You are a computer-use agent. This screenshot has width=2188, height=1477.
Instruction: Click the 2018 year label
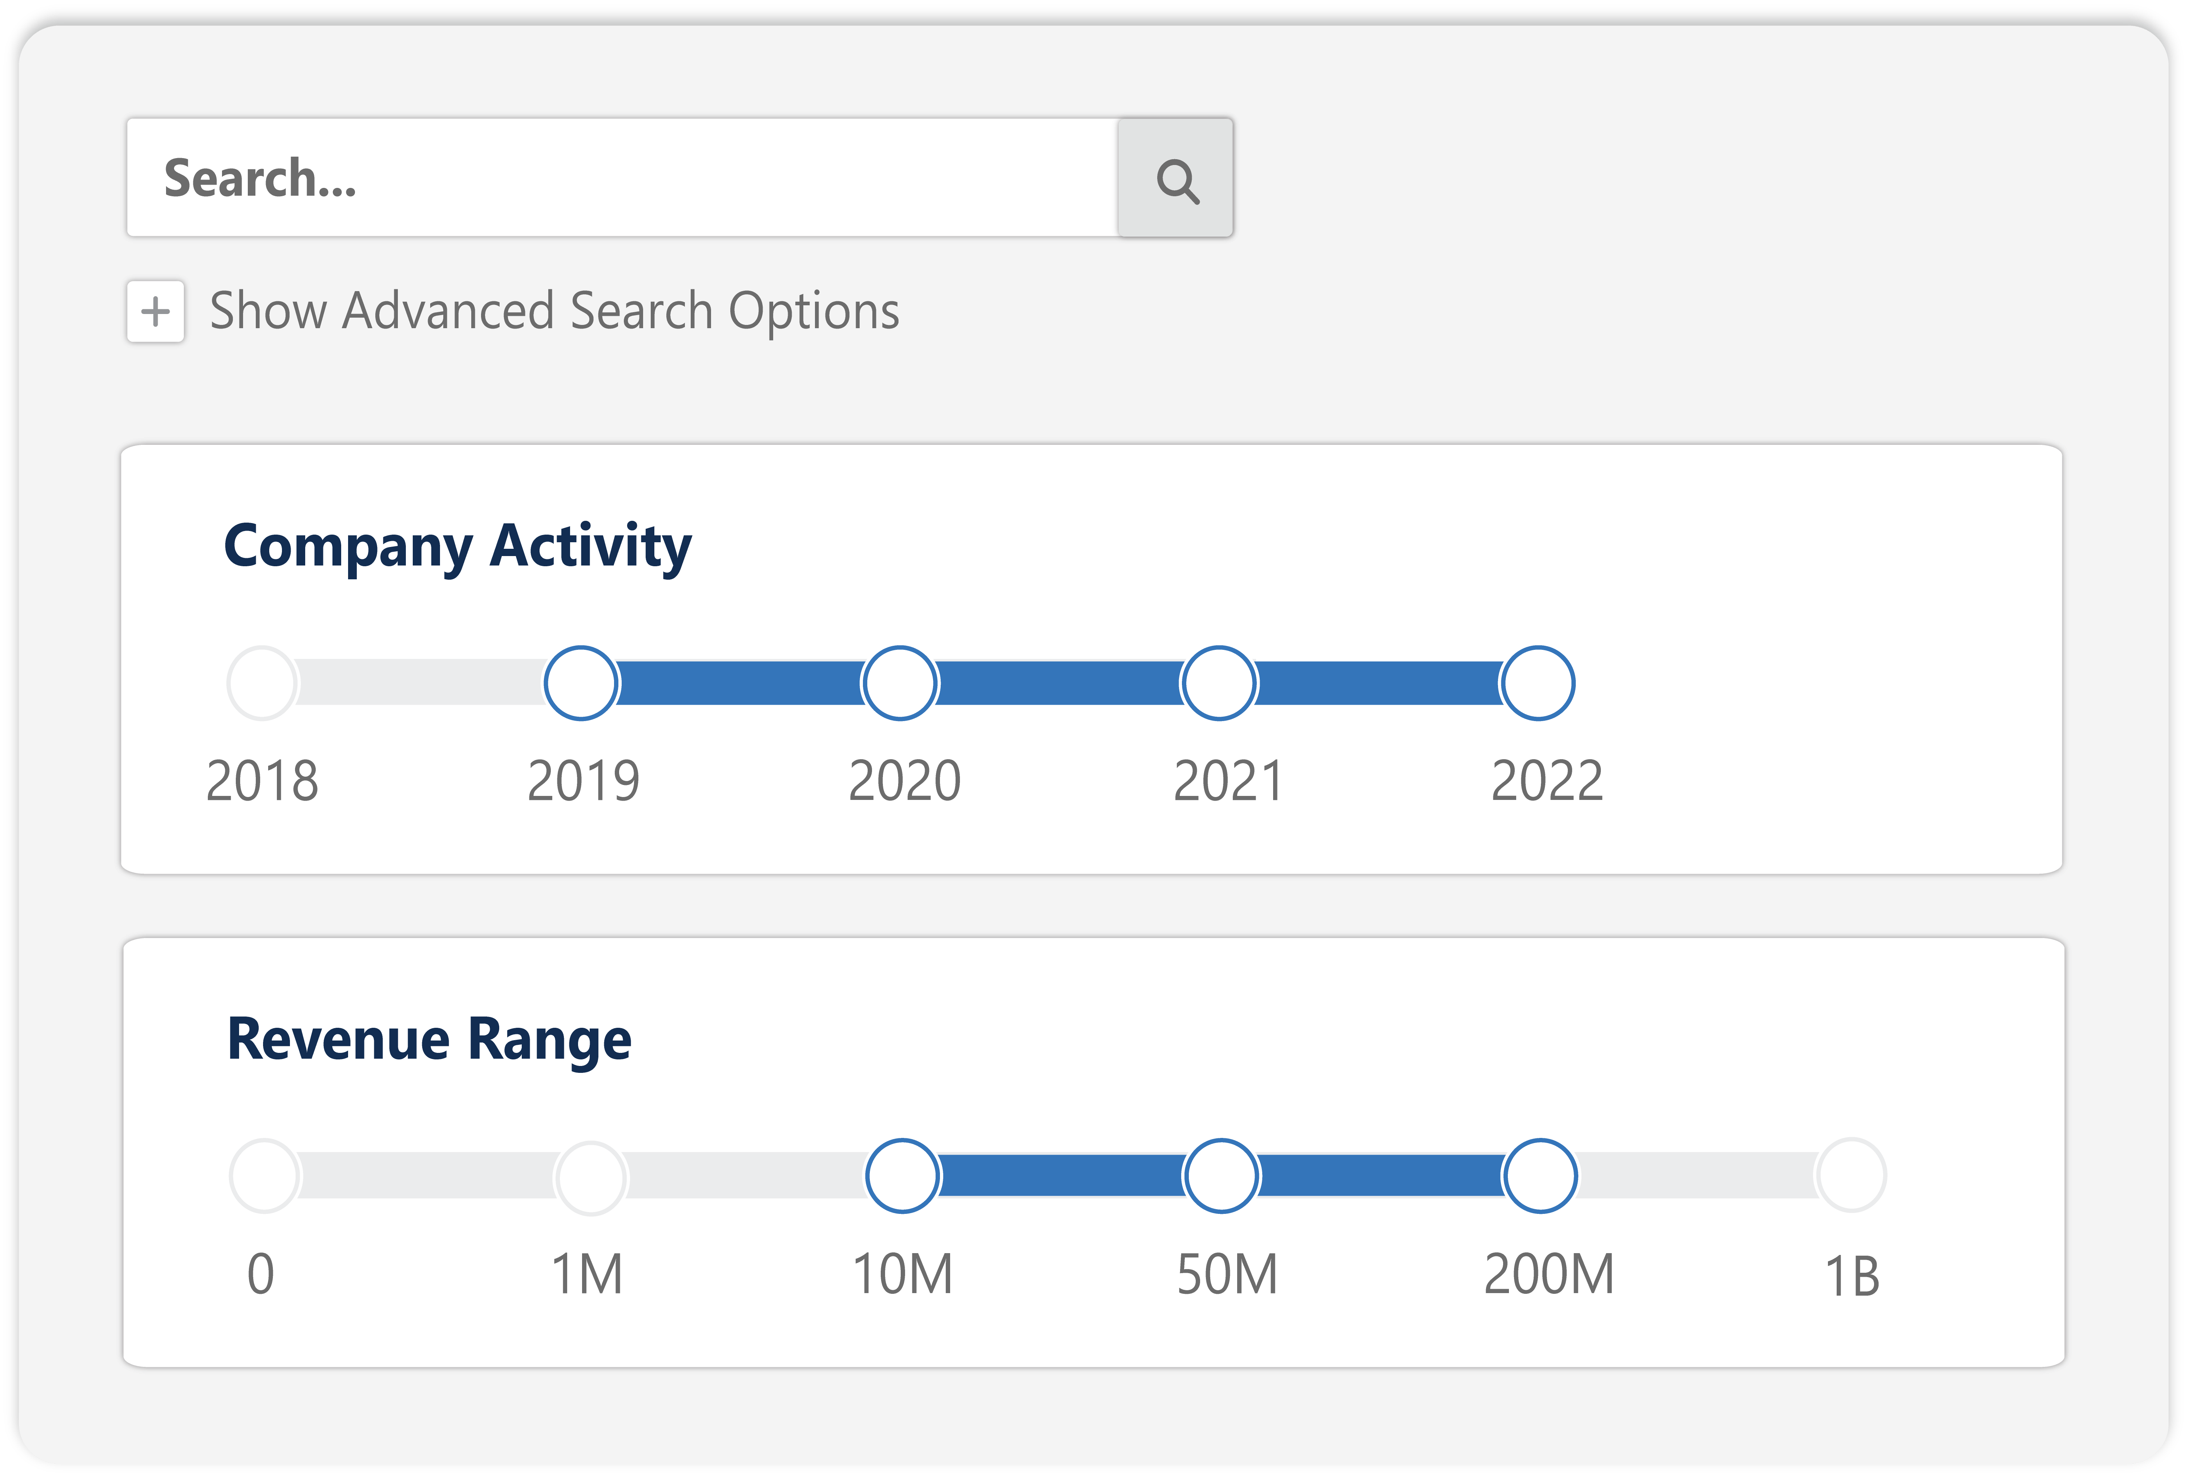pyautogui.click(x=263, y=781)
